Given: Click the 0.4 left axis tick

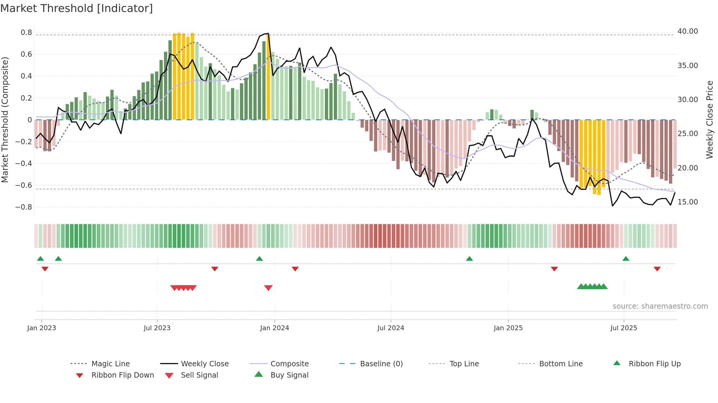Looking at the screenshot, I should [x=26, y=76].
